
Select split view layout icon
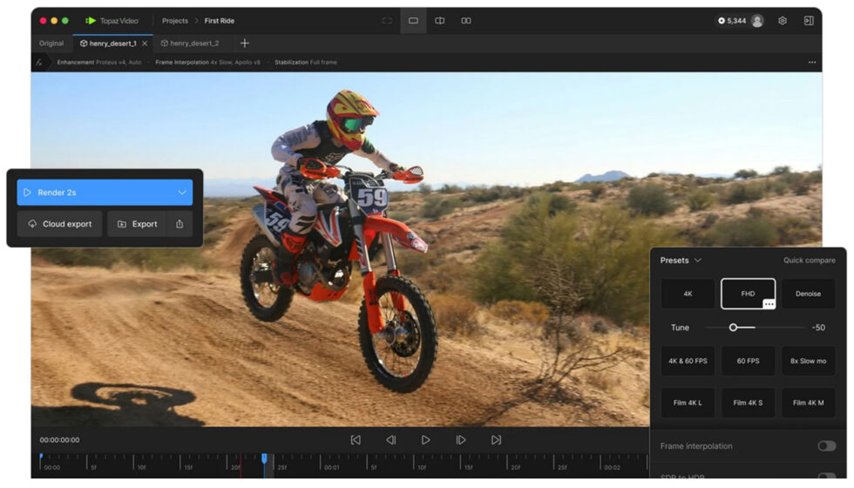[x=439, y=21]
